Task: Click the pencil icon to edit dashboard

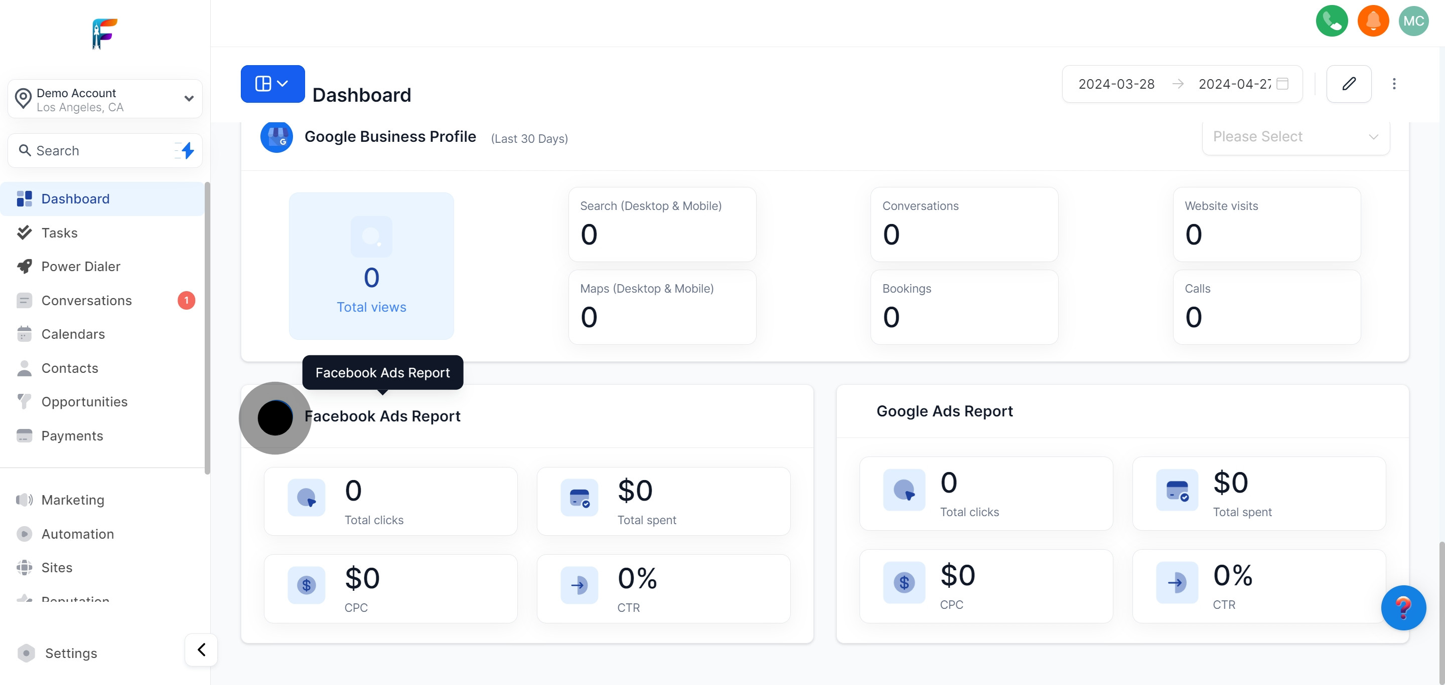Action: (1349, 84)
